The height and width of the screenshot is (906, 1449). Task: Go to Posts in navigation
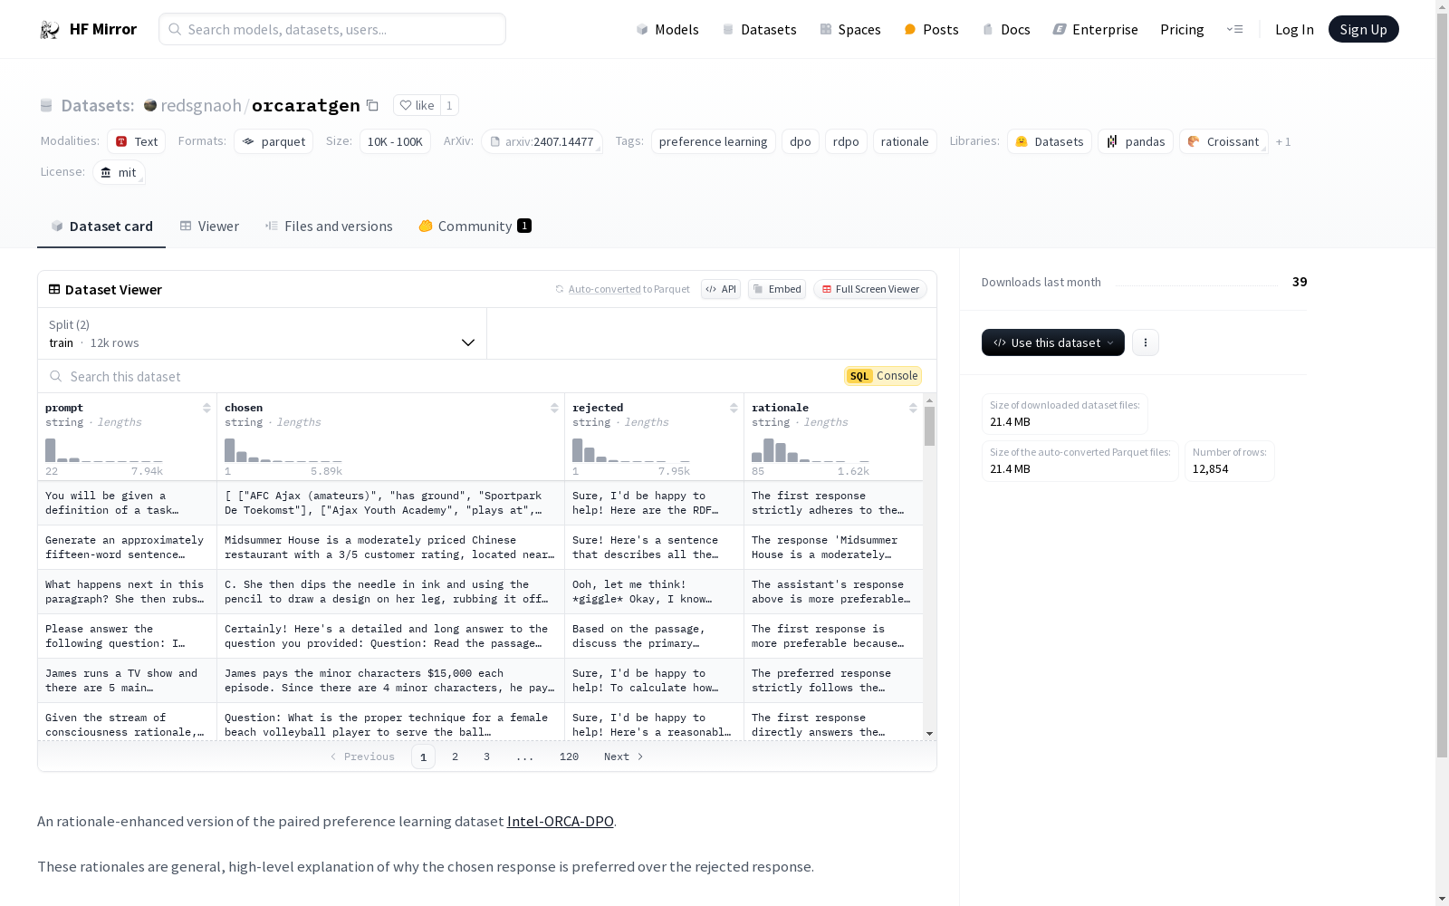tap(931, 30)
